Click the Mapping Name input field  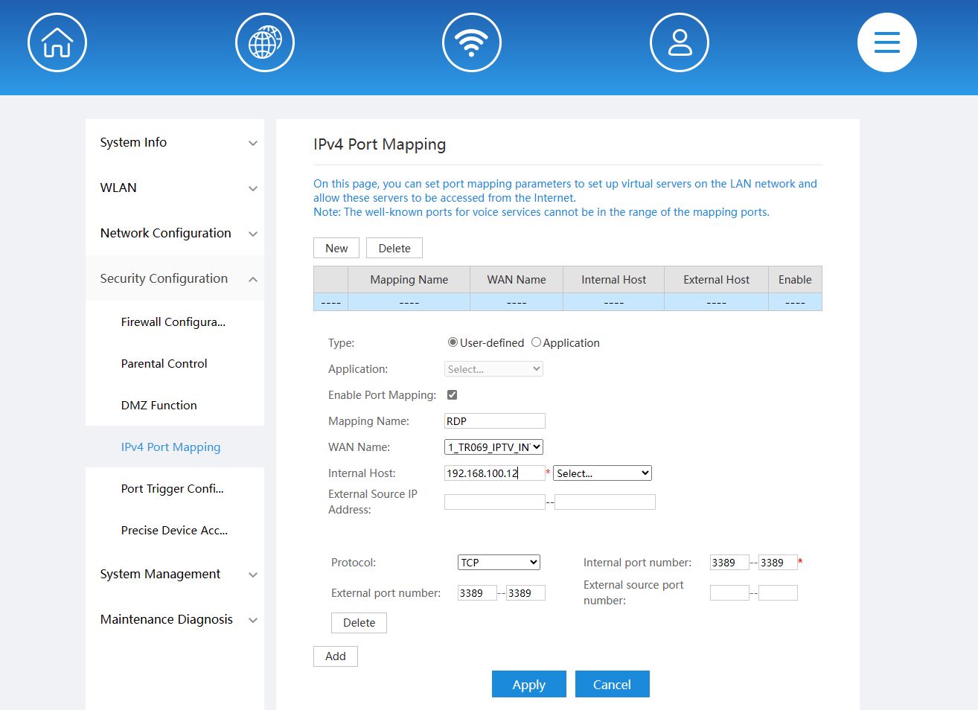[494, 421]
